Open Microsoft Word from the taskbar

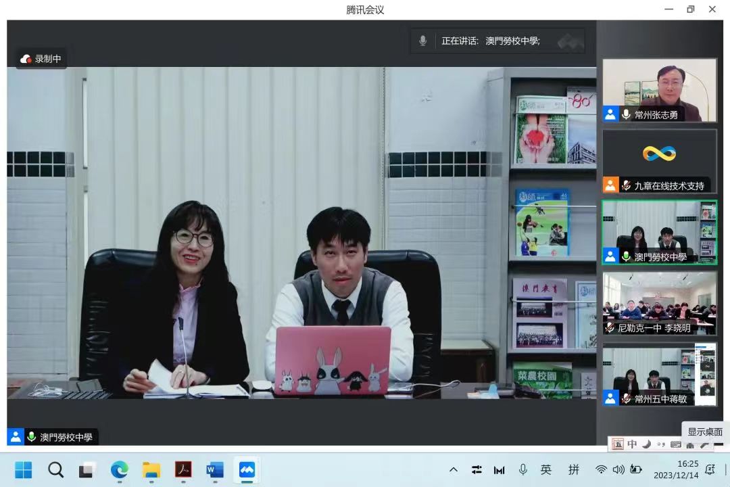pyautogui.click(x=215, y=469)
